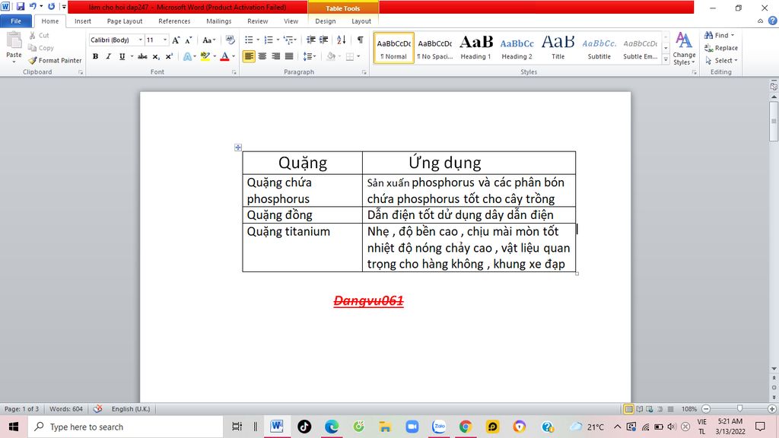Align text left

(249, 56)
